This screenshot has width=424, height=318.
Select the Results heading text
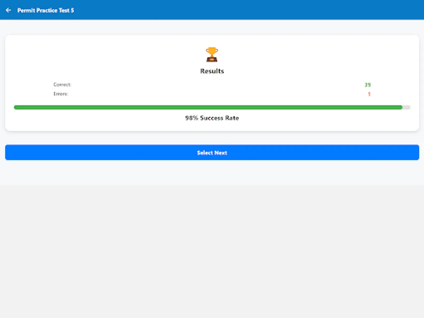tap(212, 71)
